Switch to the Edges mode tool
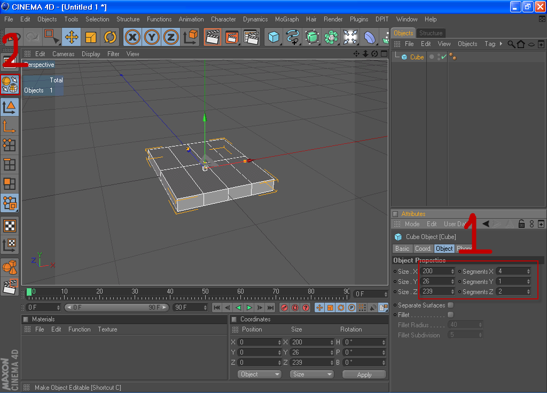Screen dimensions: 547x393 pyautogui.click(x=10, y=165)
